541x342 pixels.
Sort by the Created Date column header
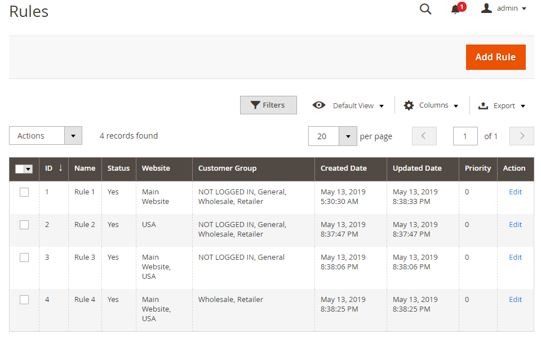pyautogui.click(x=343, y=168)
